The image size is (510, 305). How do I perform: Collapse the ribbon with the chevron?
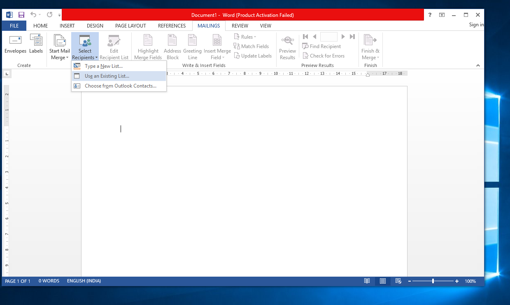(x=478, y=65)
